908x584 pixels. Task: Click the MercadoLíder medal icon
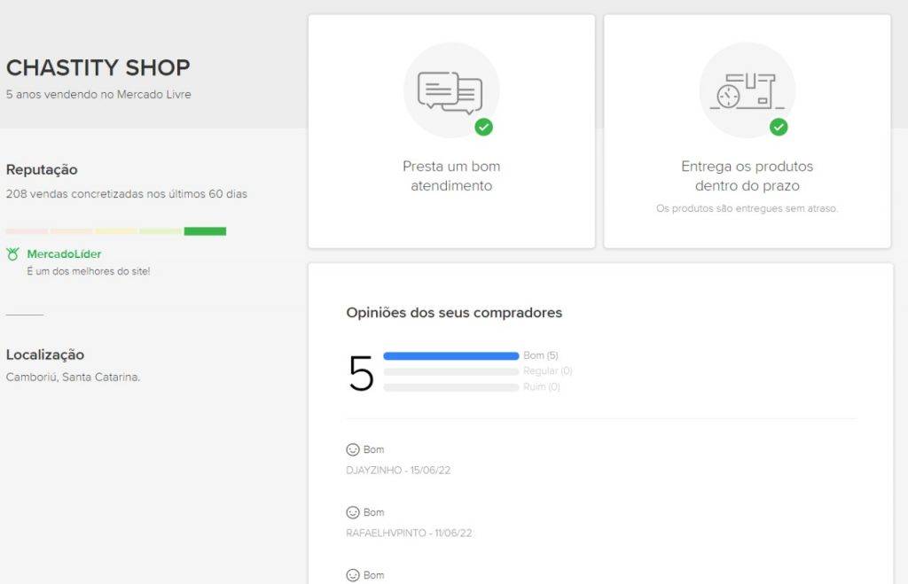(12, 254)
